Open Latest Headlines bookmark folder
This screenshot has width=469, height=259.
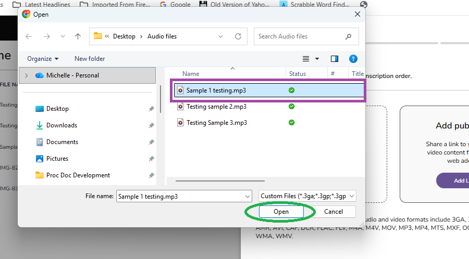pos(41,5)
